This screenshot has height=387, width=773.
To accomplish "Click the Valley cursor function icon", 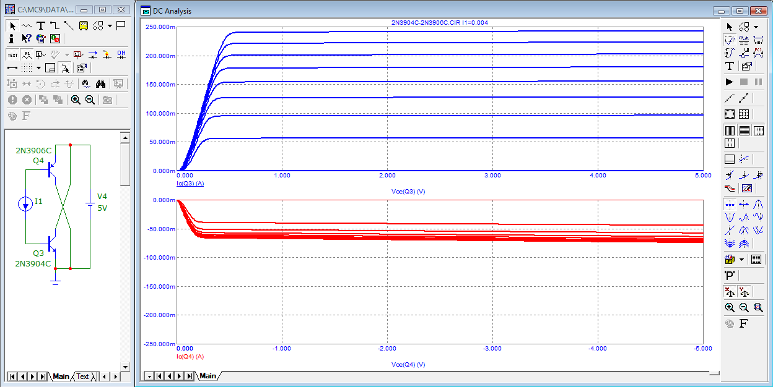I will pyautogui.click(x=730, y=217).
